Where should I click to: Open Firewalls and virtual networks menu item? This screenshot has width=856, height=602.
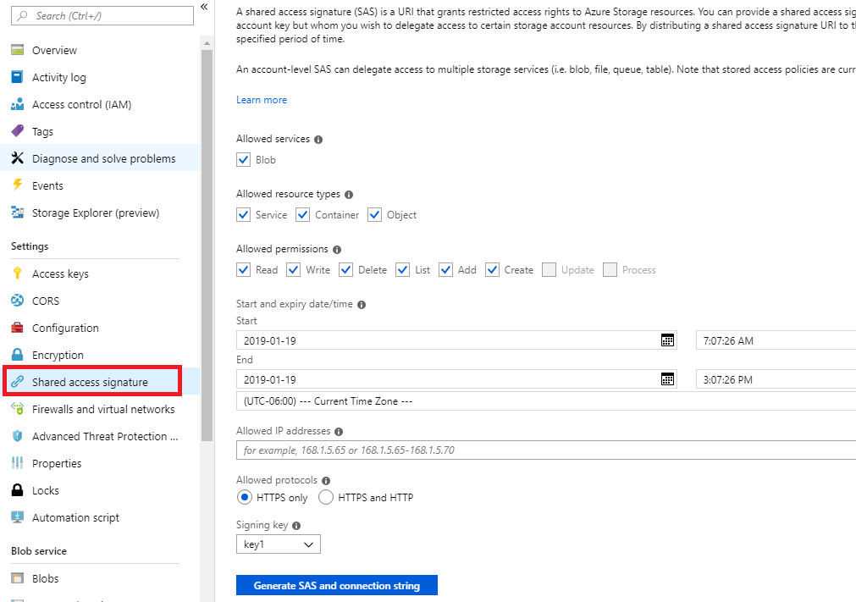[x=100, y=409]
